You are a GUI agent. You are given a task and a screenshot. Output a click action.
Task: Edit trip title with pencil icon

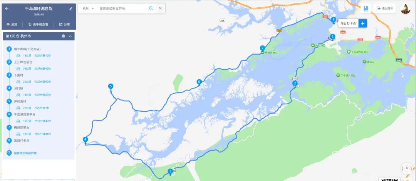71,9
